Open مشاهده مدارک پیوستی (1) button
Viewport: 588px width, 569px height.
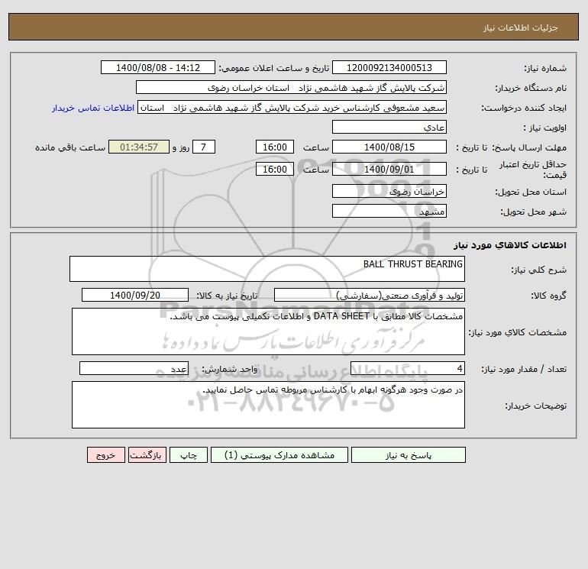[x=279, y=455]
